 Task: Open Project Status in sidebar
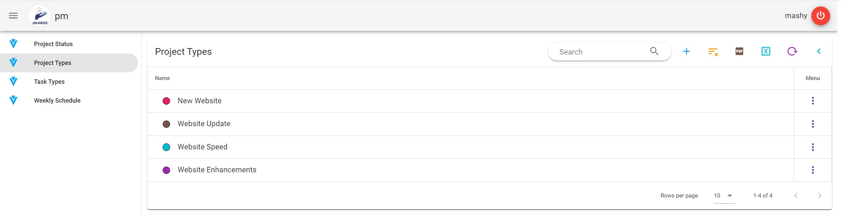53,44
